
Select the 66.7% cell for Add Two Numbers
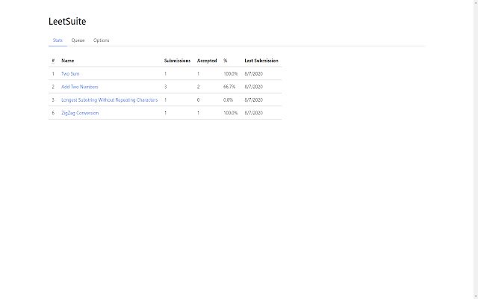(x=229, y=87)
